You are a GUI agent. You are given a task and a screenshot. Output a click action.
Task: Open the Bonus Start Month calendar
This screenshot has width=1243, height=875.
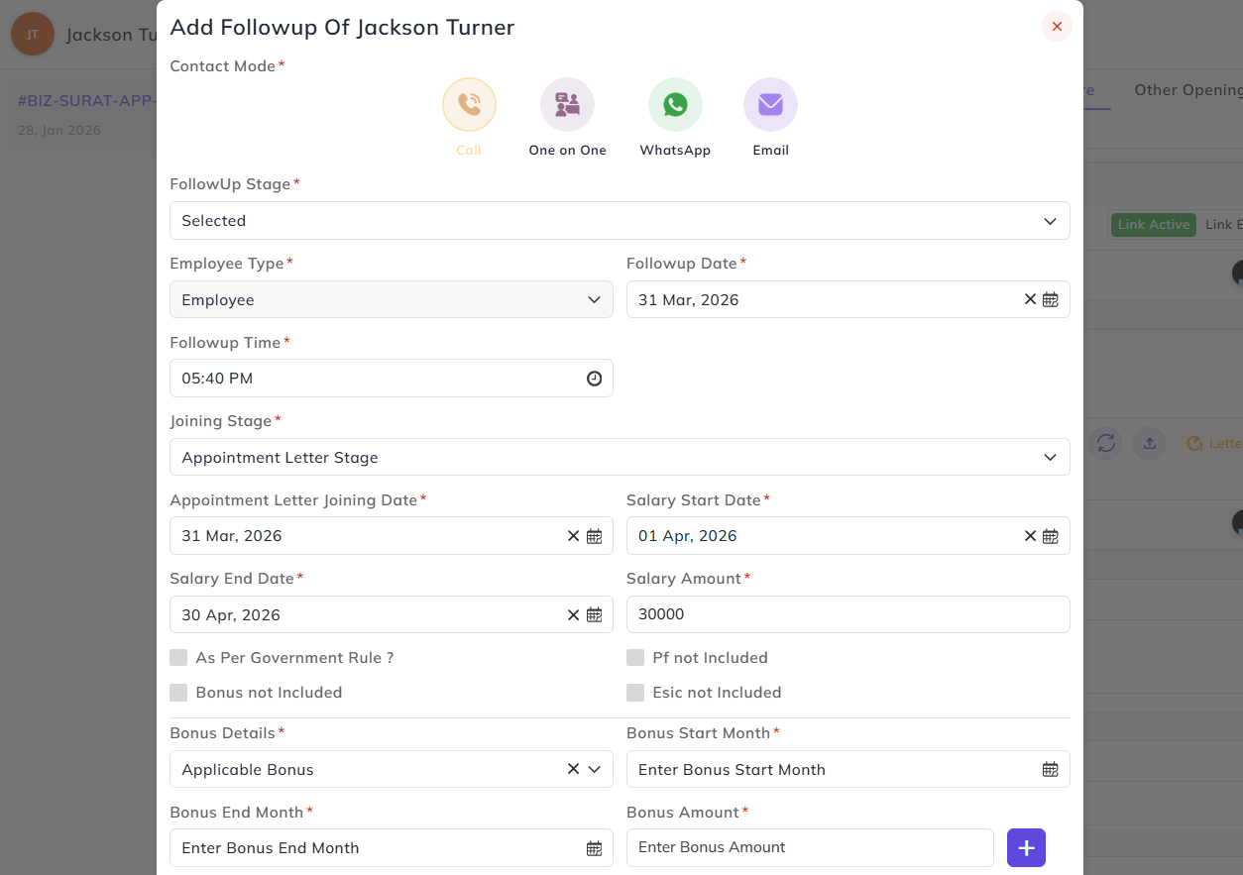(x=1051, y=769)
